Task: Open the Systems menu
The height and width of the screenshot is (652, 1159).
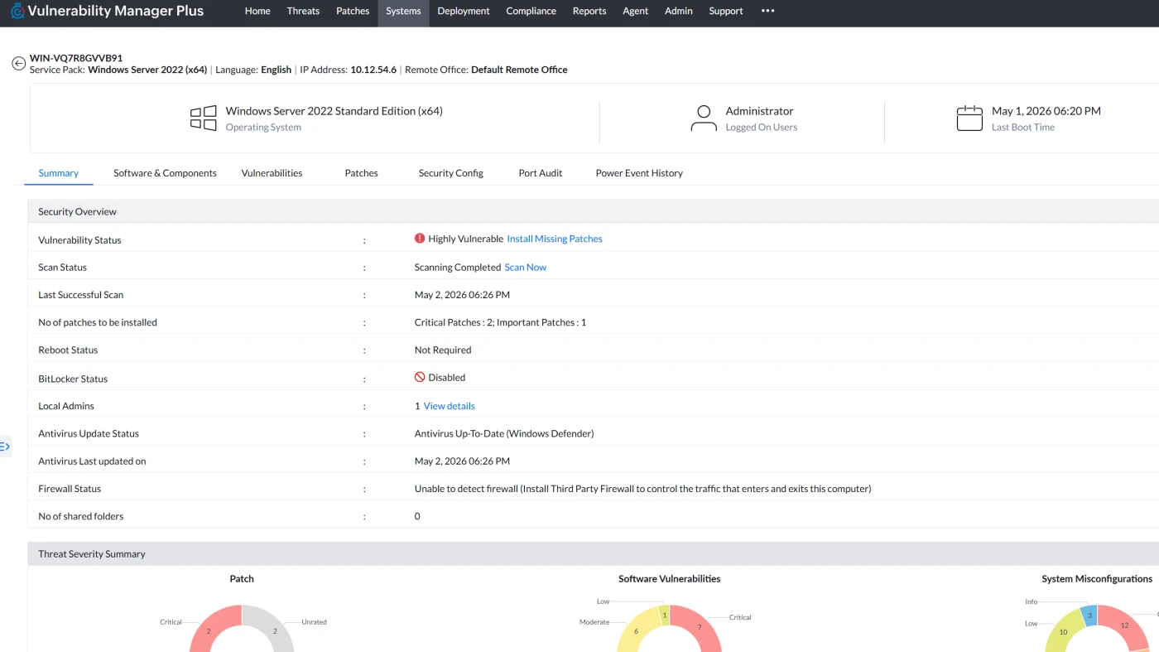Action: [x=403, y=11]
